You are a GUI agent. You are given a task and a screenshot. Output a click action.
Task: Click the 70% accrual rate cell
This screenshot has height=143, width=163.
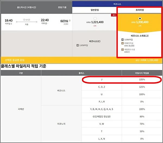pyautogui.click(x=142, y=124)
